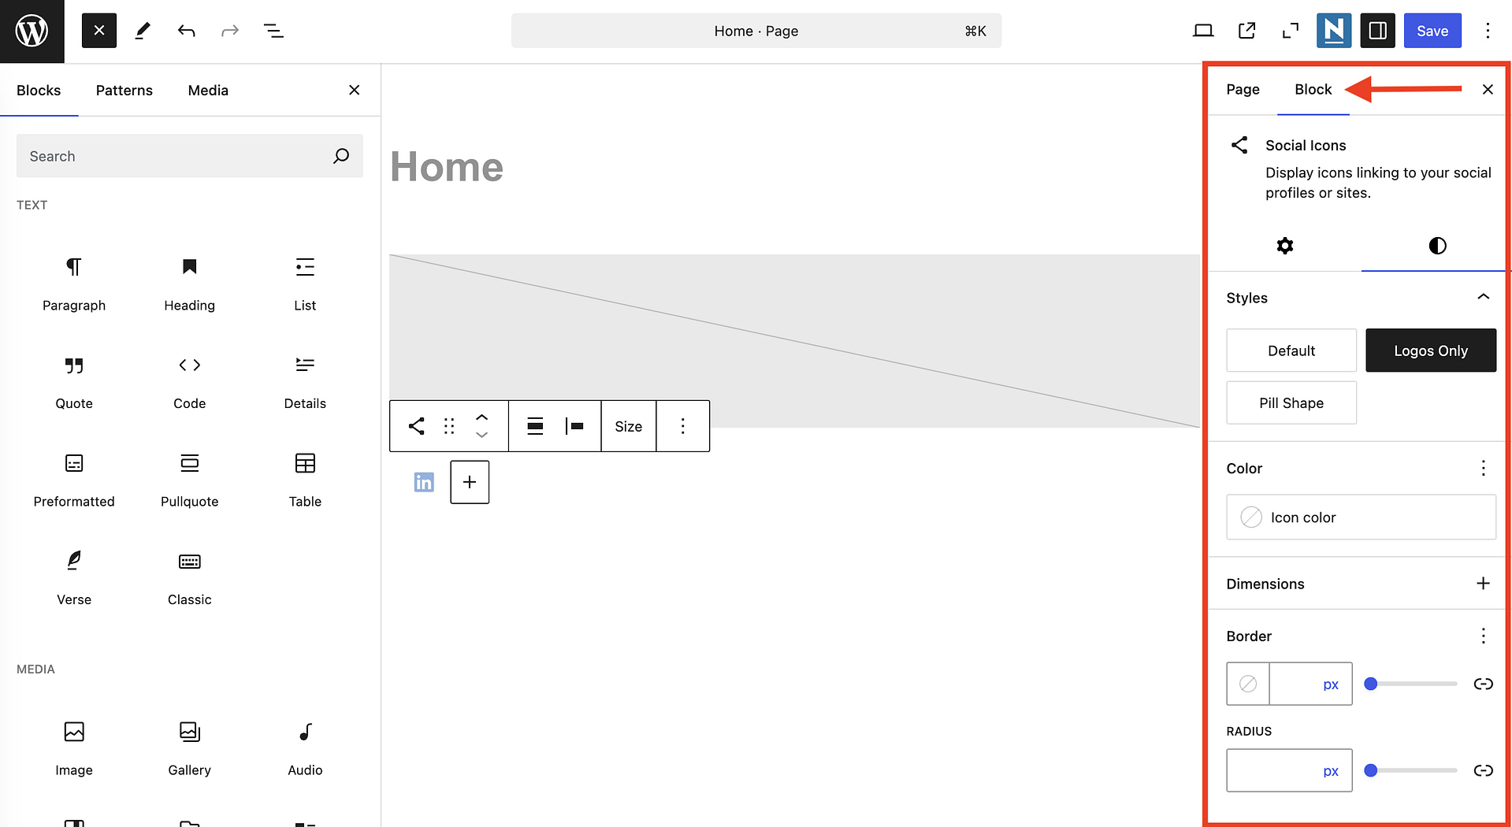1512x827 pixels.
Task: Open Color options menu
Action: click(1483, 469)
